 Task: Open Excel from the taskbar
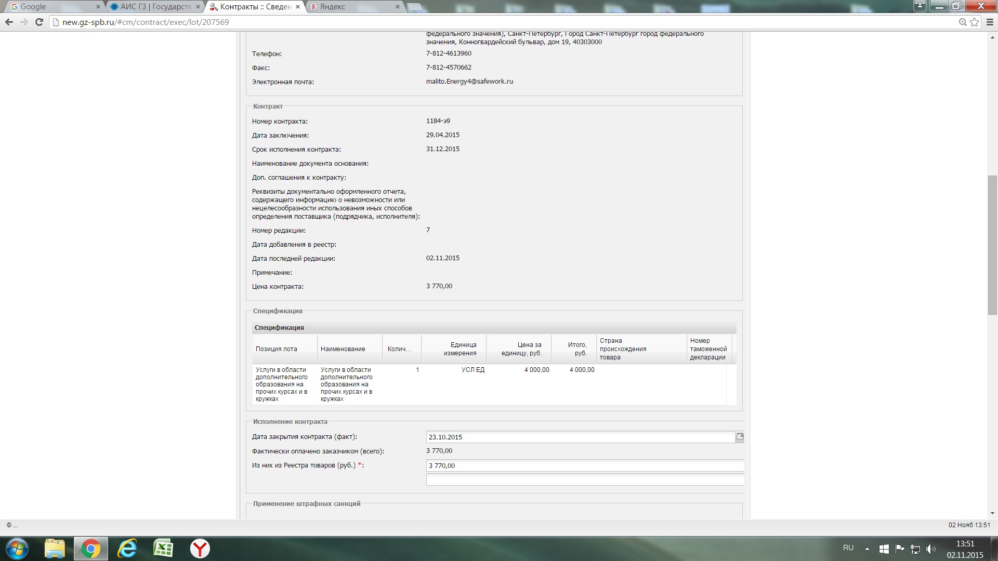pos(163,549)
